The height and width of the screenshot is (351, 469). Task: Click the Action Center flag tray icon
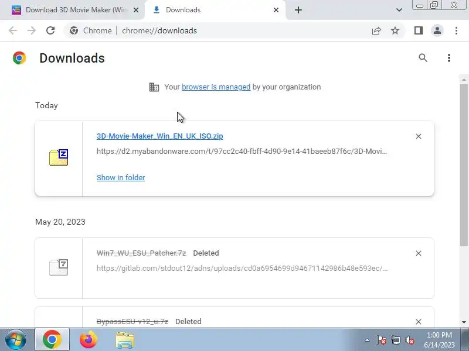pos(381,340)
